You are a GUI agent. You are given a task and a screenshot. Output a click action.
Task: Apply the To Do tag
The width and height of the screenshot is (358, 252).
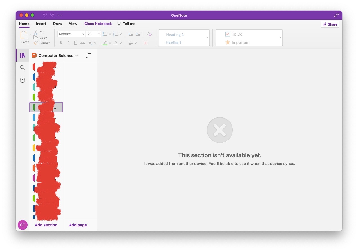coord(234,34)
